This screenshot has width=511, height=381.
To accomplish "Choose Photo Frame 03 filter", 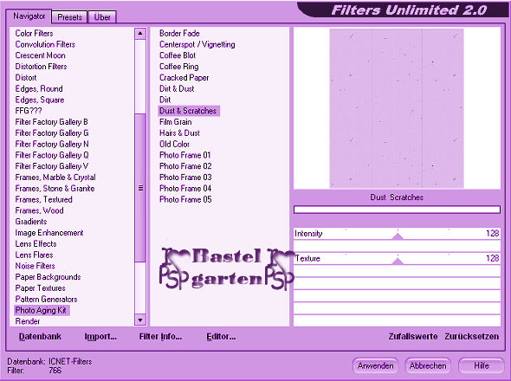I will click(185, 178).
